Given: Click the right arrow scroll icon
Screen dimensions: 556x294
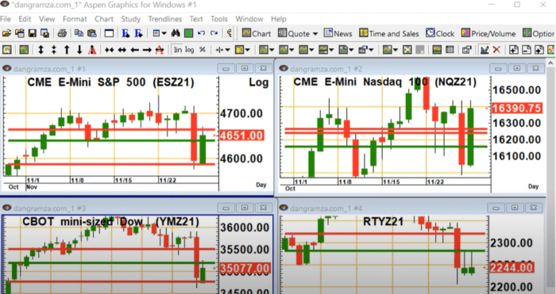Looking at the screenshot, I should point(147,50).
